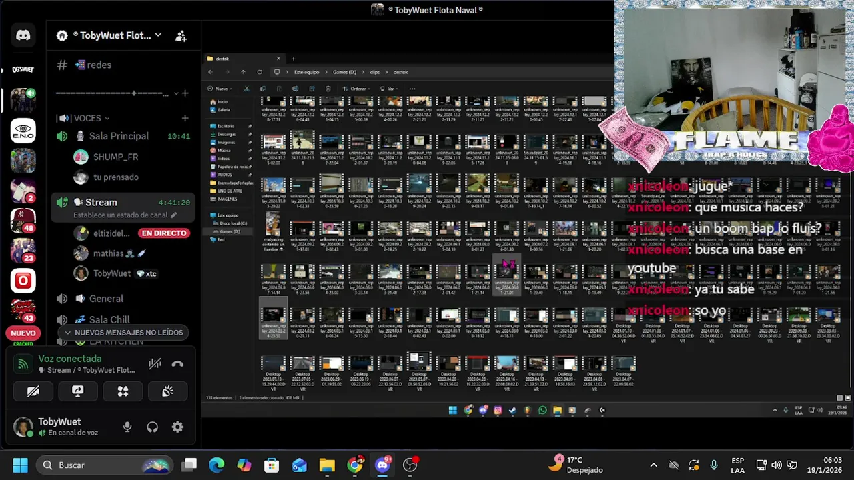Open server icon with 48 badge
854x480 pixels.
click(23, 221)
